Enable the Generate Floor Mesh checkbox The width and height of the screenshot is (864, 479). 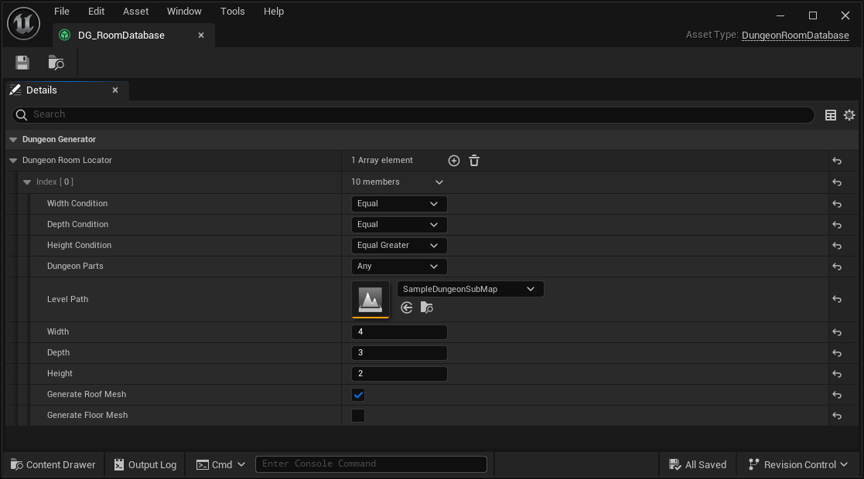pos(358,416)
